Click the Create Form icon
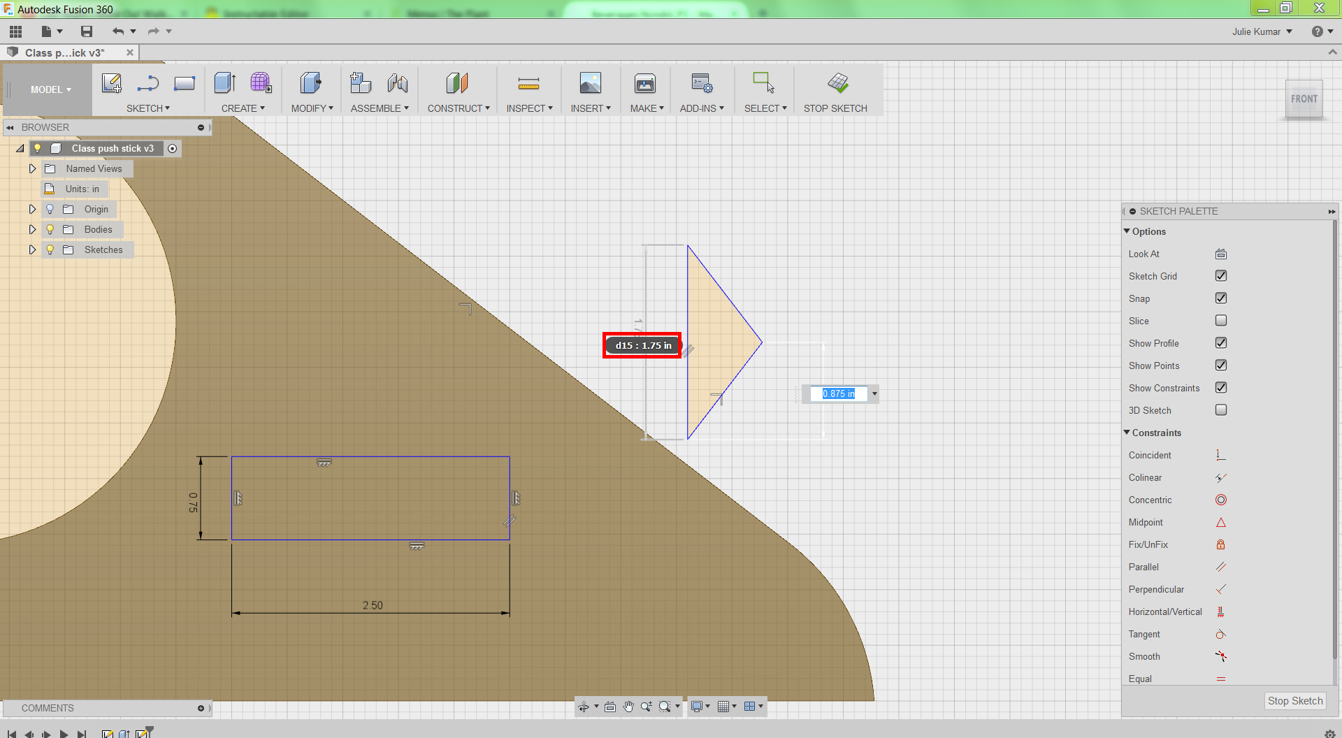Image resolution: width=1342 pixels, height=738 pixels. pyautogui.click(x=261, y=83)
